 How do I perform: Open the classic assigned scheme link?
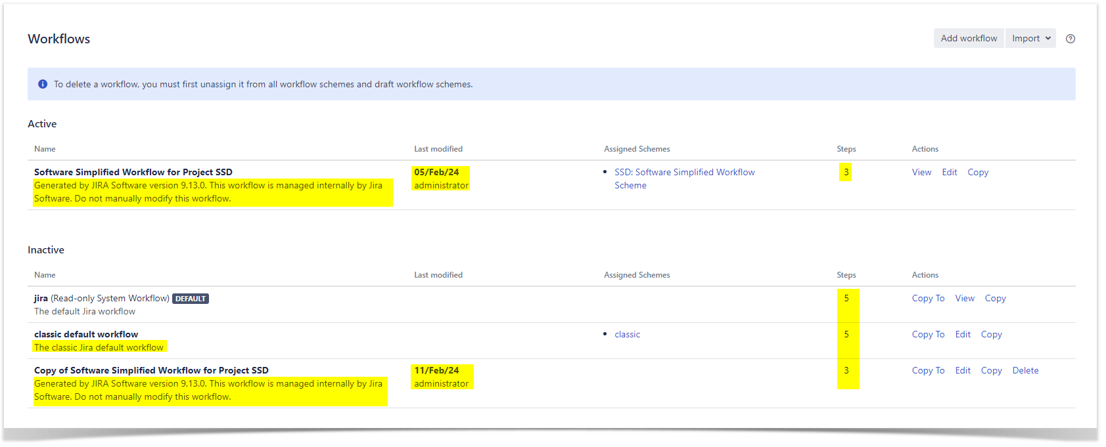[627, 335]
